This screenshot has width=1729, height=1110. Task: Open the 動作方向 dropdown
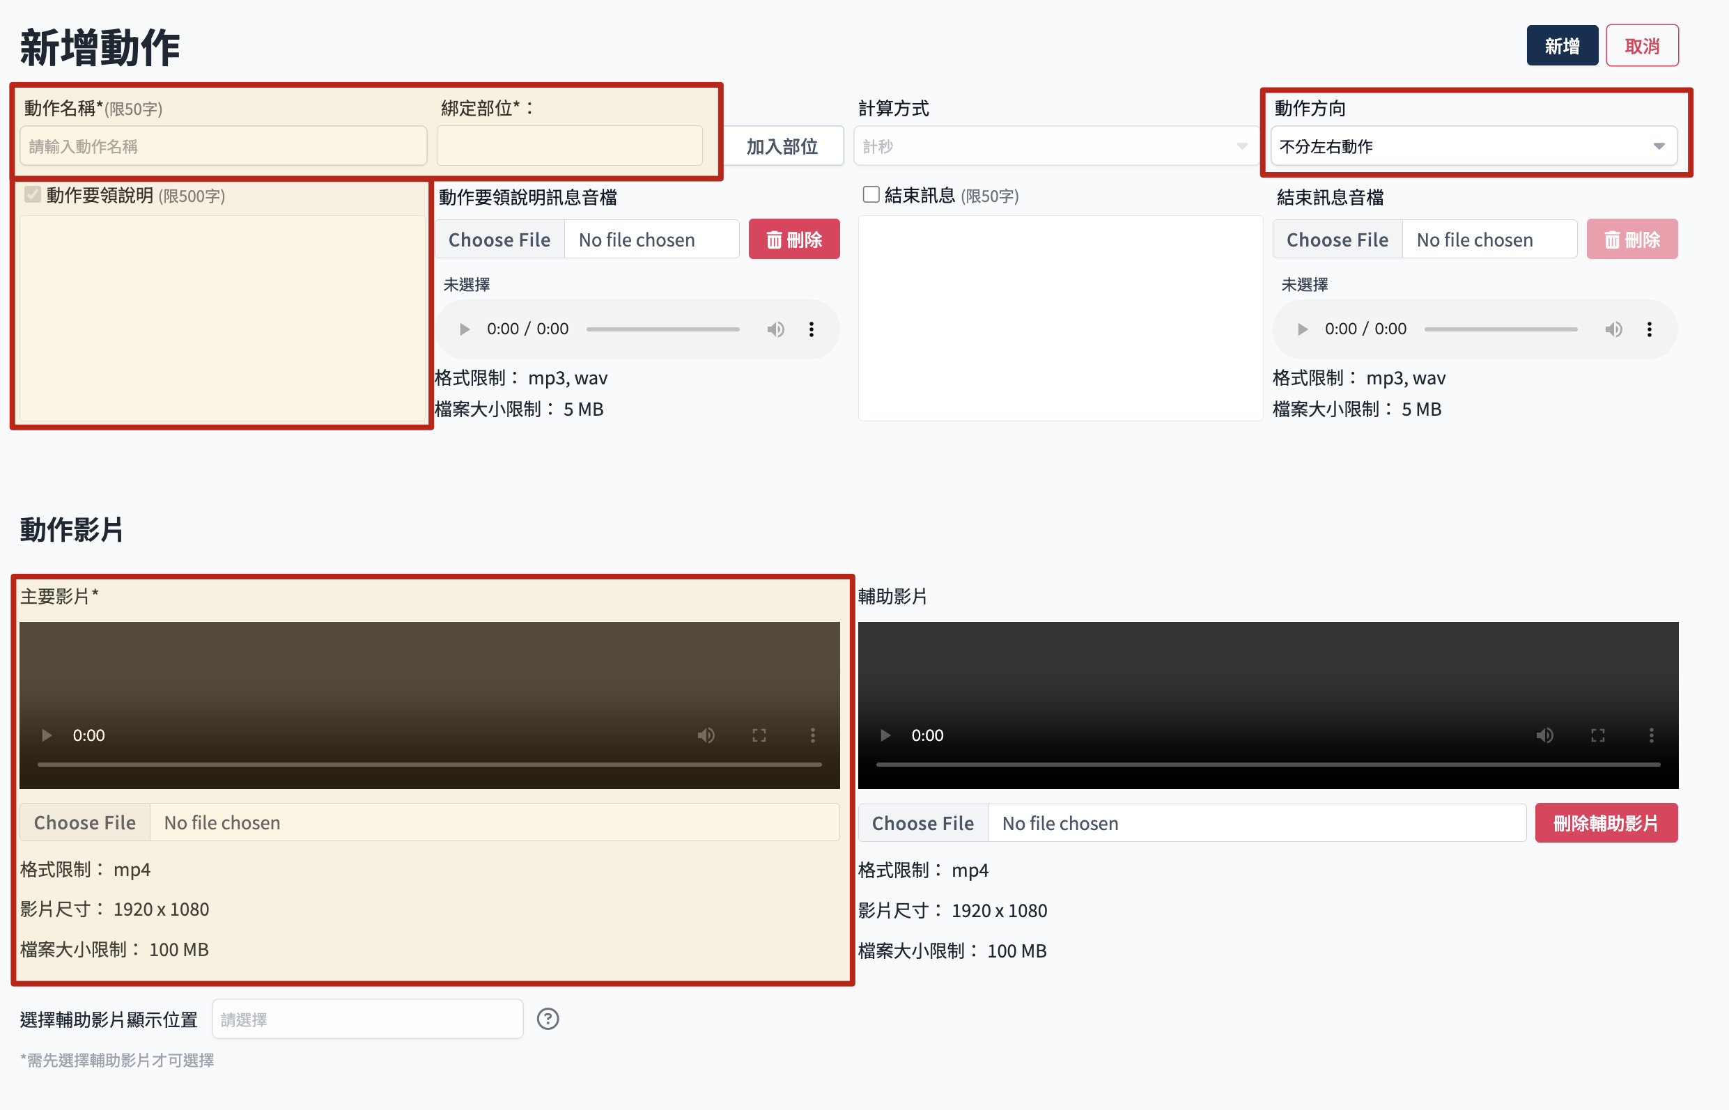(x=1473, y=146)
